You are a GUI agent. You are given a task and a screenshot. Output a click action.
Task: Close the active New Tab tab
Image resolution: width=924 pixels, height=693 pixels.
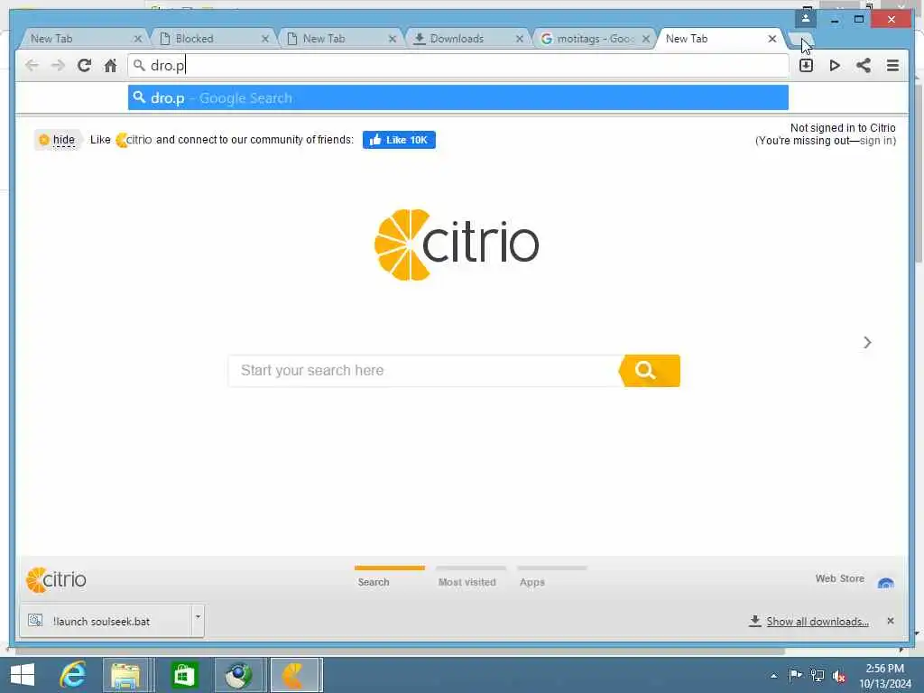click(772, 39)
